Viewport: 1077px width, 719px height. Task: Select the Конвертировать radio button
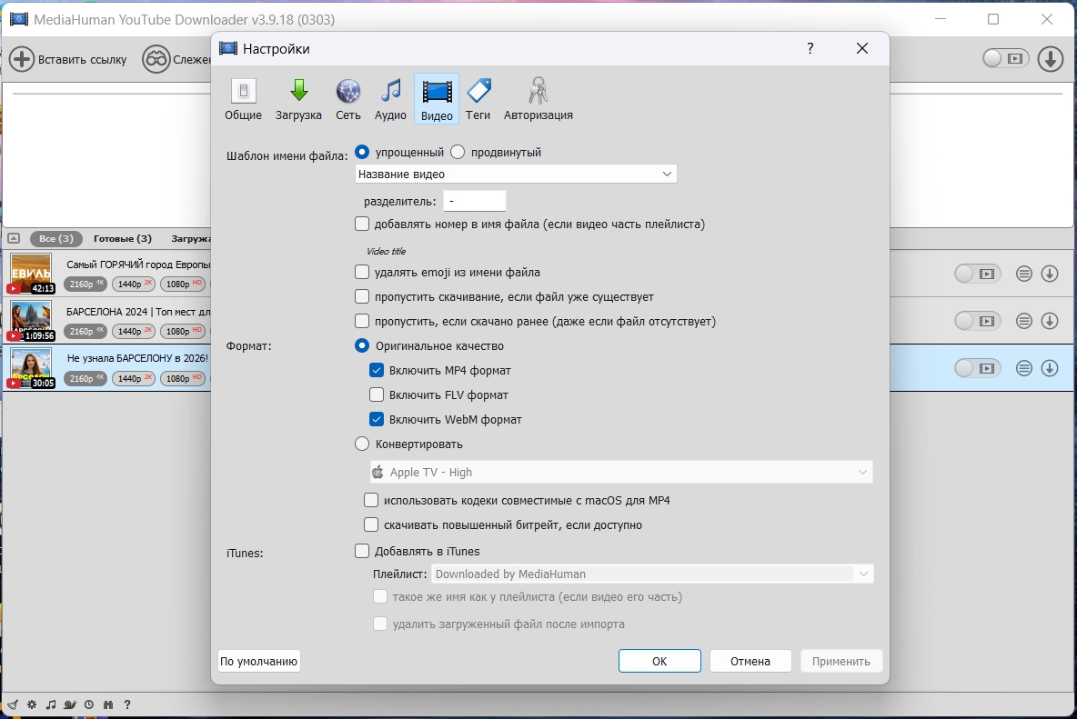[x=362, y=444]
